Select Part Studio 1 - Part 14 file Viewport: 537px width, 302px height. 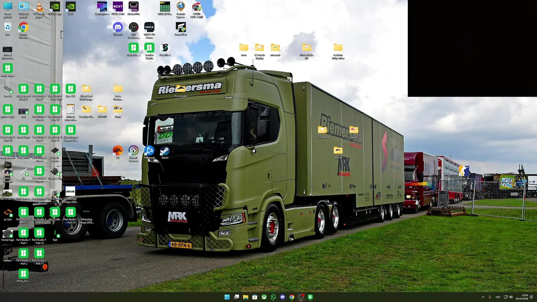[70, 216]
